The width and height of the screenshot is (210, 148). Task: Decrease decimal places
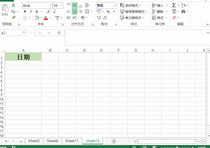pyautogui.click(x=105, y=18)
